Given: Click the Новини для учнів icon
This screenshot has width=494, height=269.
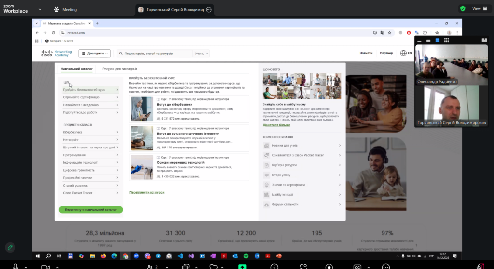Looking at the screenshot, I should pos(267,146).
